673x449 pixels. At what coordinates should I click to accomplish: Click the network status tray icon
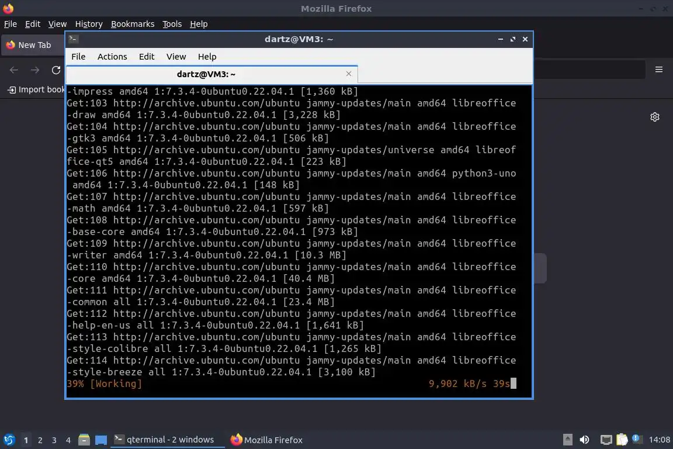pos(606,440)
